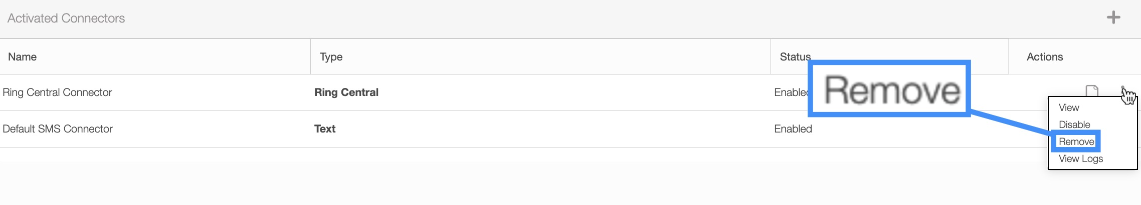Sort by the Name column header
The image size is (1141, 205).
23,57
